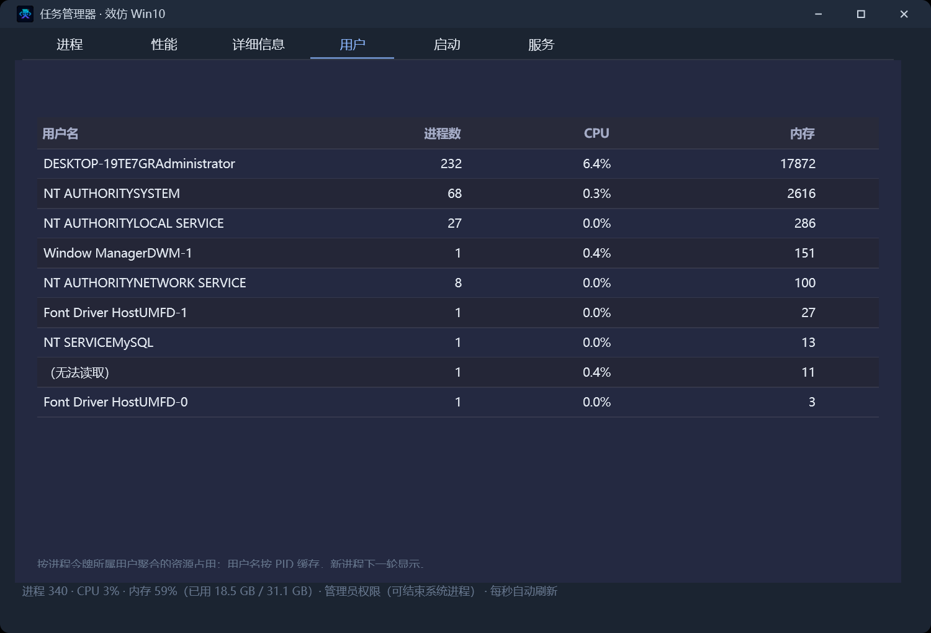This screenshot has height=633, width=931.
Task: Click process count 8 for NETWORK SERVICE
Action: tap(458, 283)
